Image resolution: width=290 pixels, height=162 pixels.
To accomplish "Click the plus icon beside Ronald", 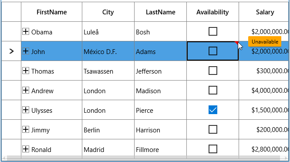I will 26,149.
